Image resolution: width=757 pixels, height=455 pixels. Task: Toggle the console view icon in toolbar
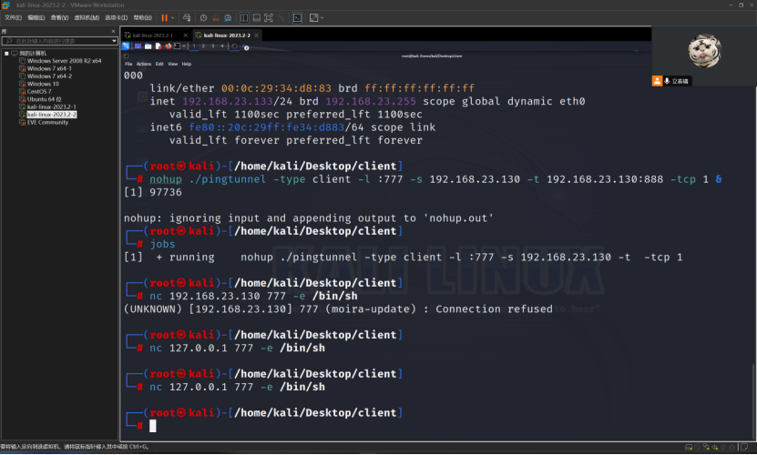click(x=297, y=18)
